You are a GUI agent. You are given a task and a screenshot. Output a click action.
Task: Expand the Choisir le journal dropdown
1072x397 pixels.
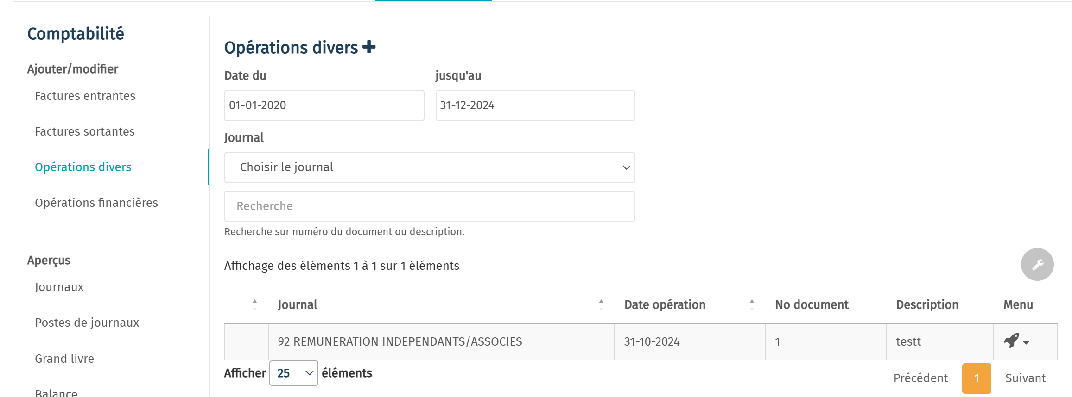coord(430,167)
